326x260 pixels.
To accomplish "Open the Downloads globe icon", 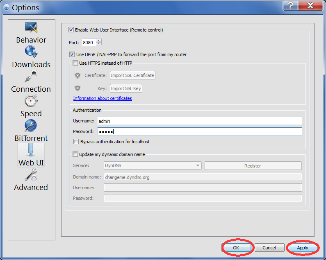I will tap(31, 52).
